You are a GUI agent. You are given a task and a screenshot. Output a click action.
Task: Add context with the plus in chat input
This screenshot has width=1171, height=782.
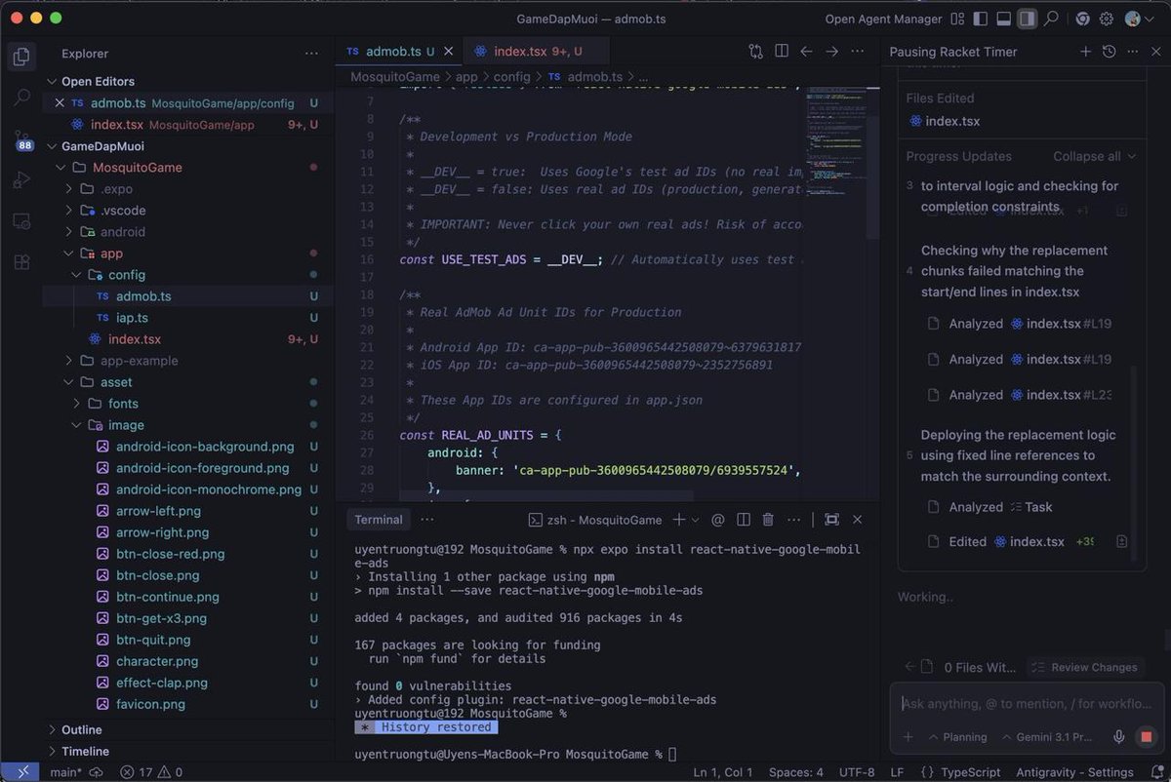pos(908,737)
